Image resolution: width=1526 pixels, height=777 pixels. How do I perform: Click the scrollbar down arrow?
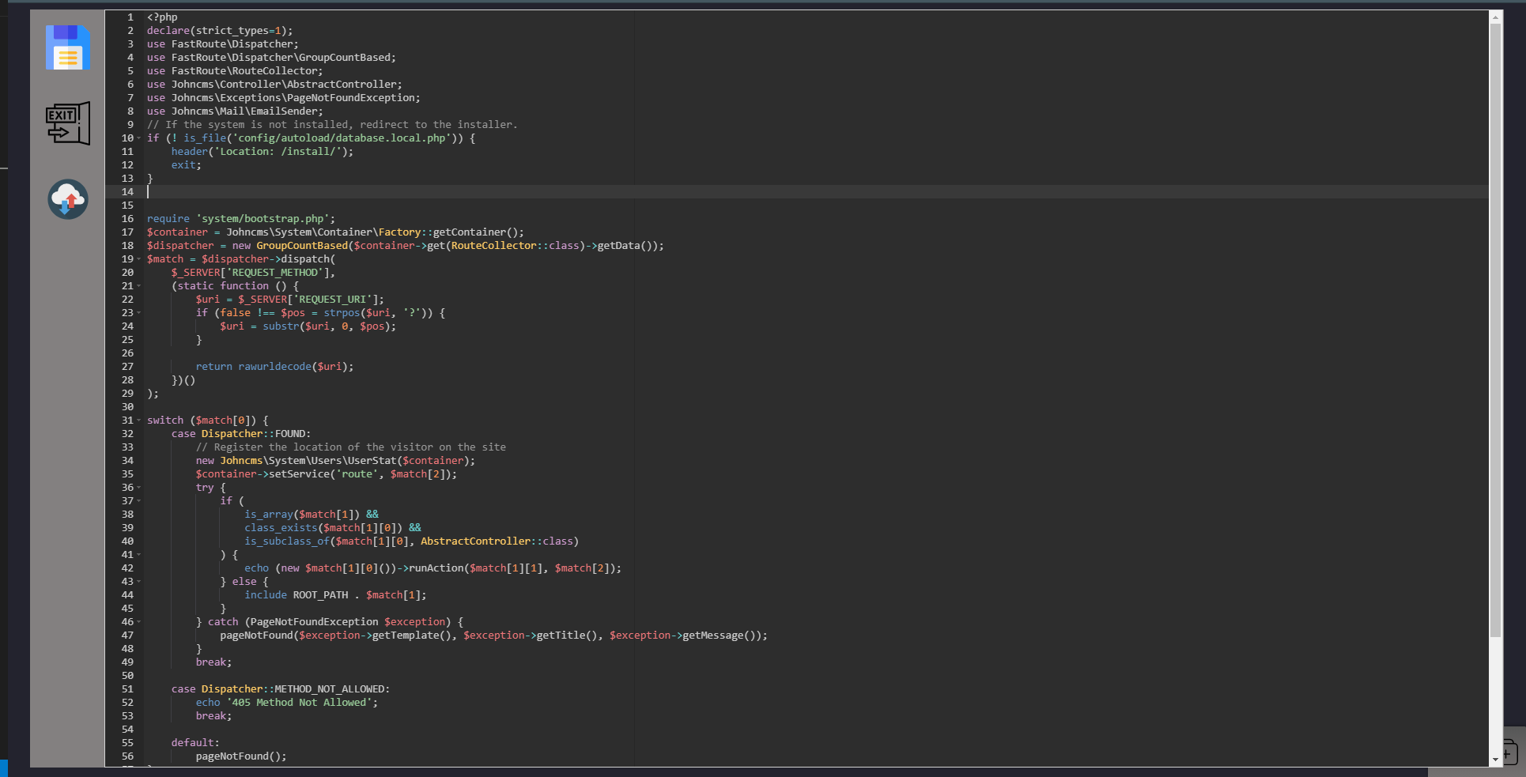coord(1495,760)
